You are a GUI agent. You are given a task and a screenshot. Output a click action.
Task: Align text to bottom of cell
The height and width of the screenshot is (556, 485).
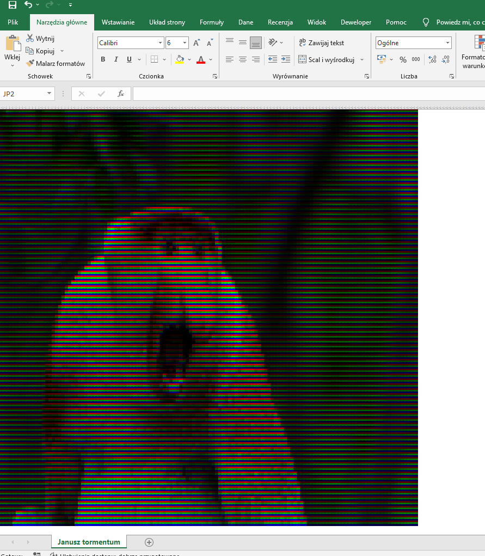[x=256, y=42]
